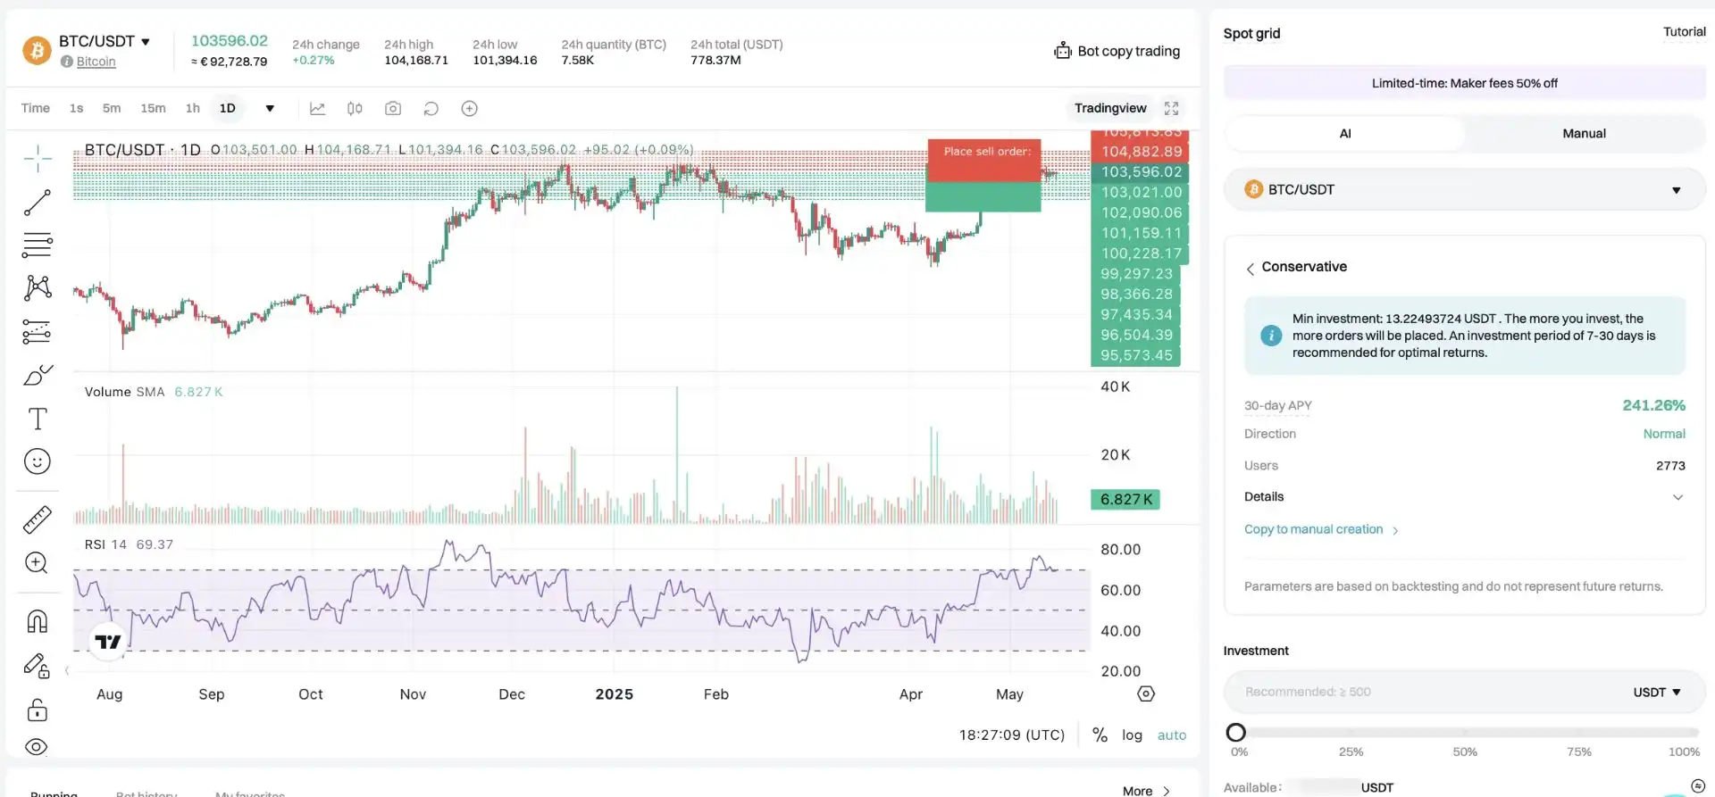Open the emoji sticker tool
The width and height of the screenshot is (1715, 797).
pyautogui.click(x=37, y=461)
